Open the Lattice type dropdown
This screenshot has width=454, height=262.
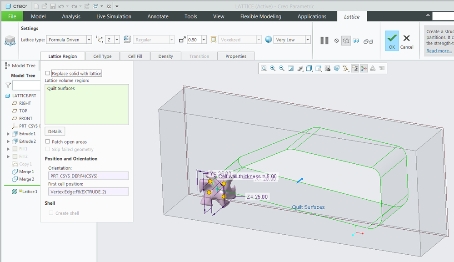coord(89,40)
